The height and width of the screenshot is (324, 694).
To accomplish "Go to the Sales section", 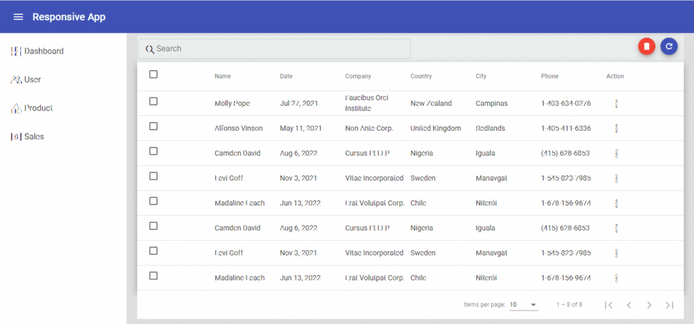I will [33, 137].
